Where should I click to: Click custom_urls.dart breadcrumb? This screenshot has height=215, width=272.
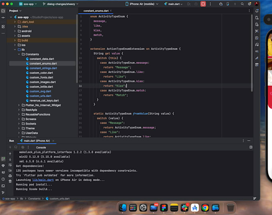(x=58, y=199)
